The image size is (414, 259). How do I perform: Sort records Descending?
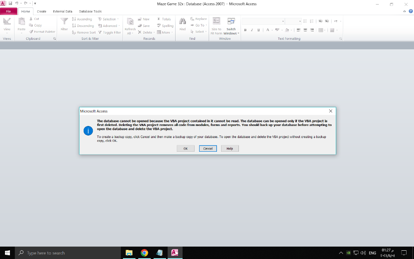click(83, 26)
